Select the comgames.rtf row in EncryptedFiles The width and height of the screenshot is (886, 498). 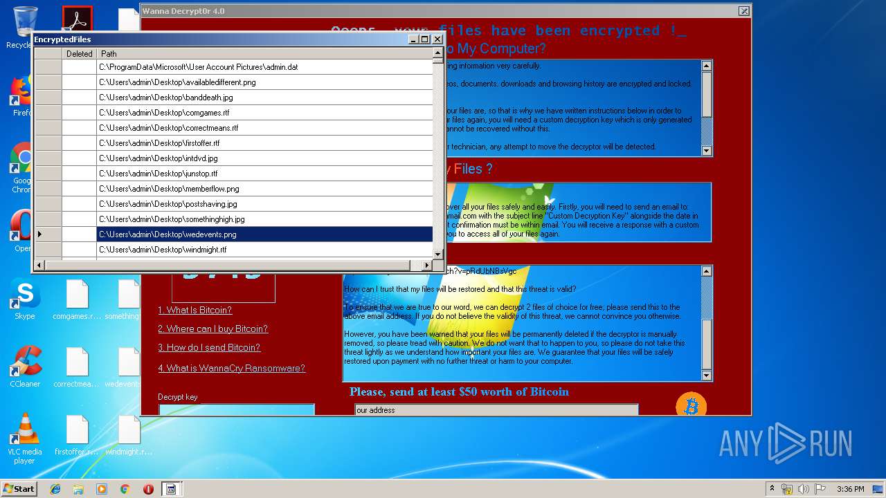coord(264,113)
